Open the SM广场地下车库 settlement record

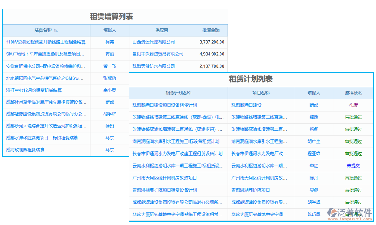click(45, 54)
